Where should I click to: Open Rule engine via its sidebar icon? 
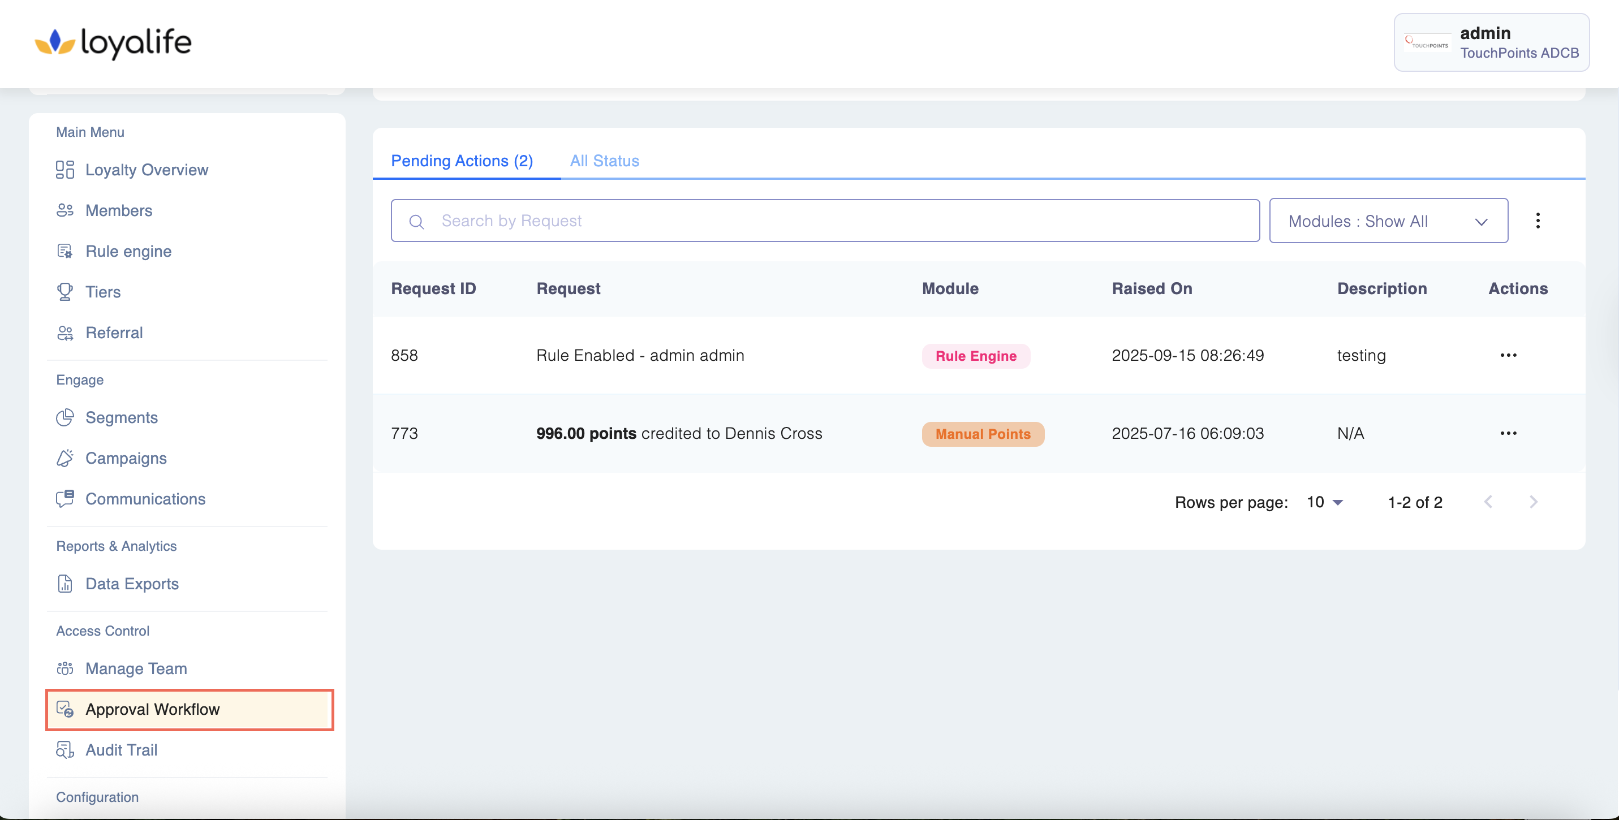pyautogui.click(x=64, y=251)
